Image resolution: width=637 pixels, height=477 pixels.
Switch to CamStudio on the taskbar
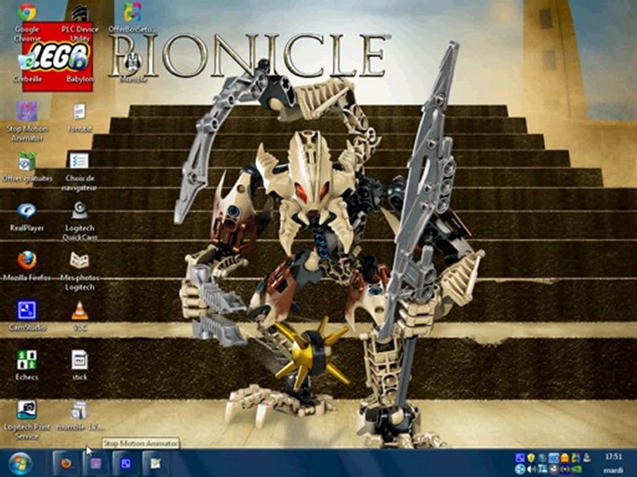126,463
